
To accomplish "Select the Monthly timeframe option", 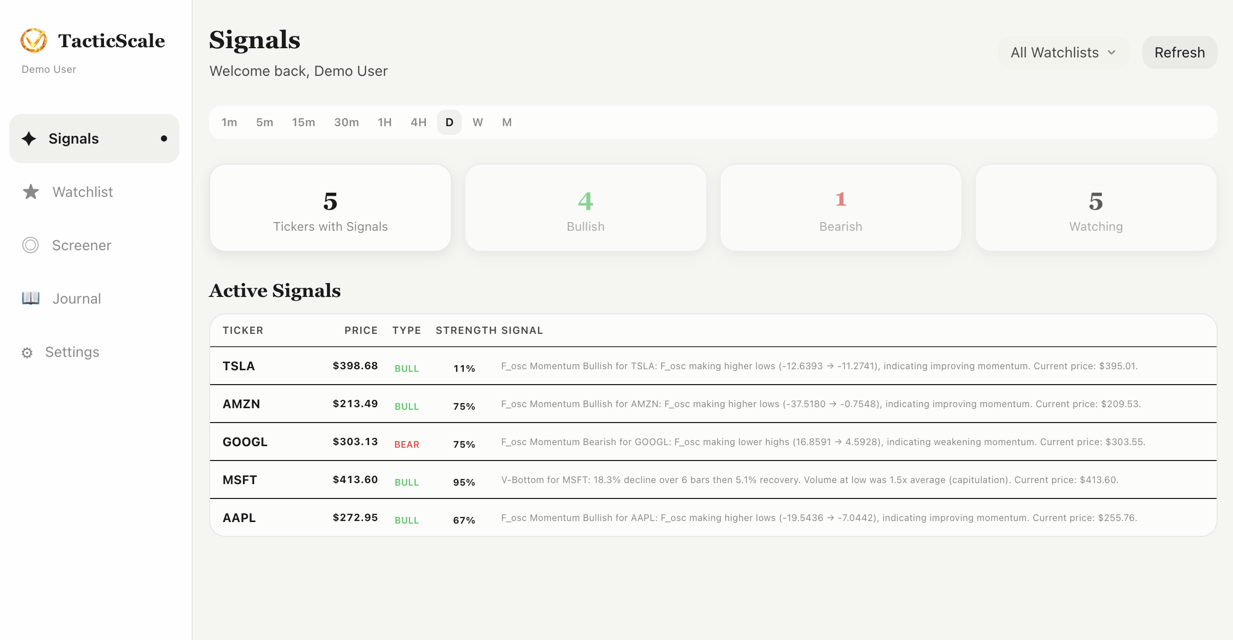I will click(507, 122).
